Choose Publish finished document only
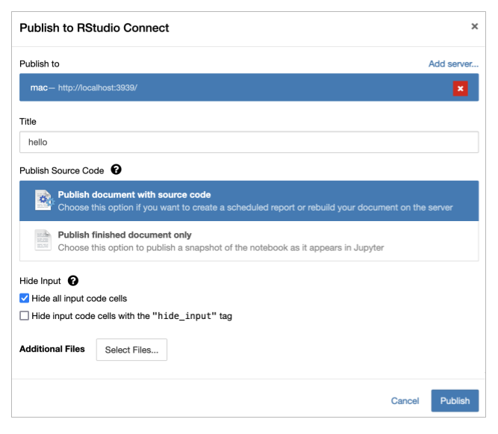498x434 pixels. [x=249, y=241]
